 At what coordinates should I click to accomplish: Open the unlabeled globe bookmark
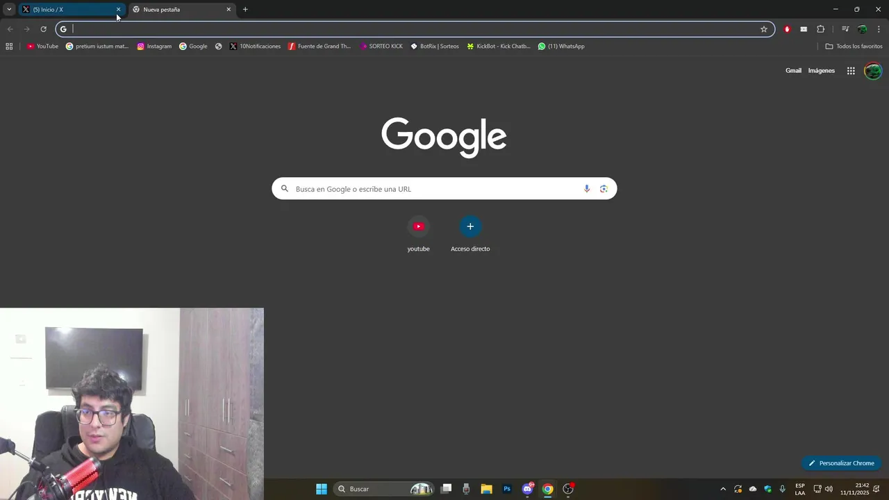pos(219,47)
